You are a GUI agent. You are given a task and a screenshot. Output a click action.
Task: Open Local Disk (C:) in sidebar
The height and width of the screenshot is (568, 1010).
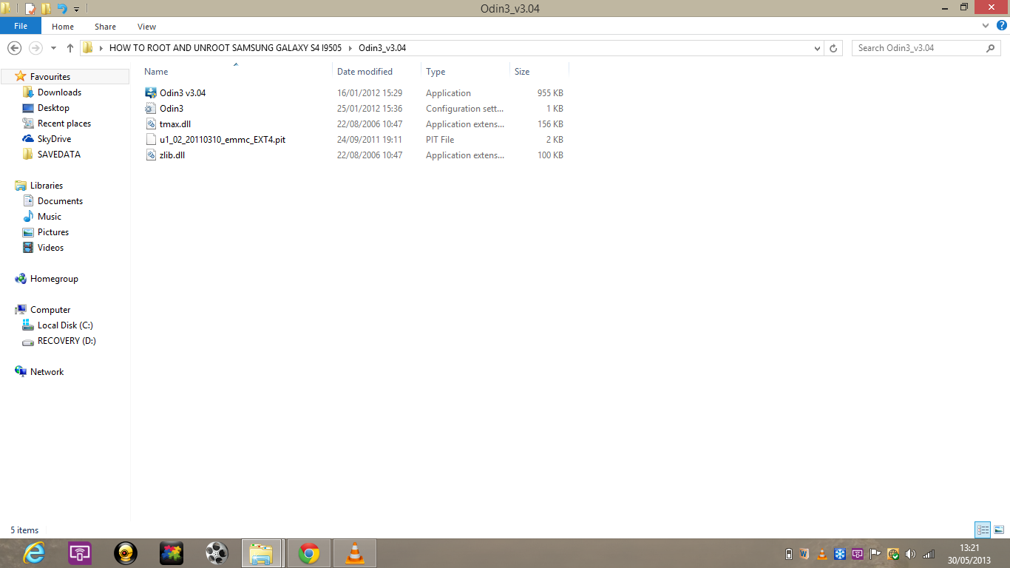coord(65,325)
